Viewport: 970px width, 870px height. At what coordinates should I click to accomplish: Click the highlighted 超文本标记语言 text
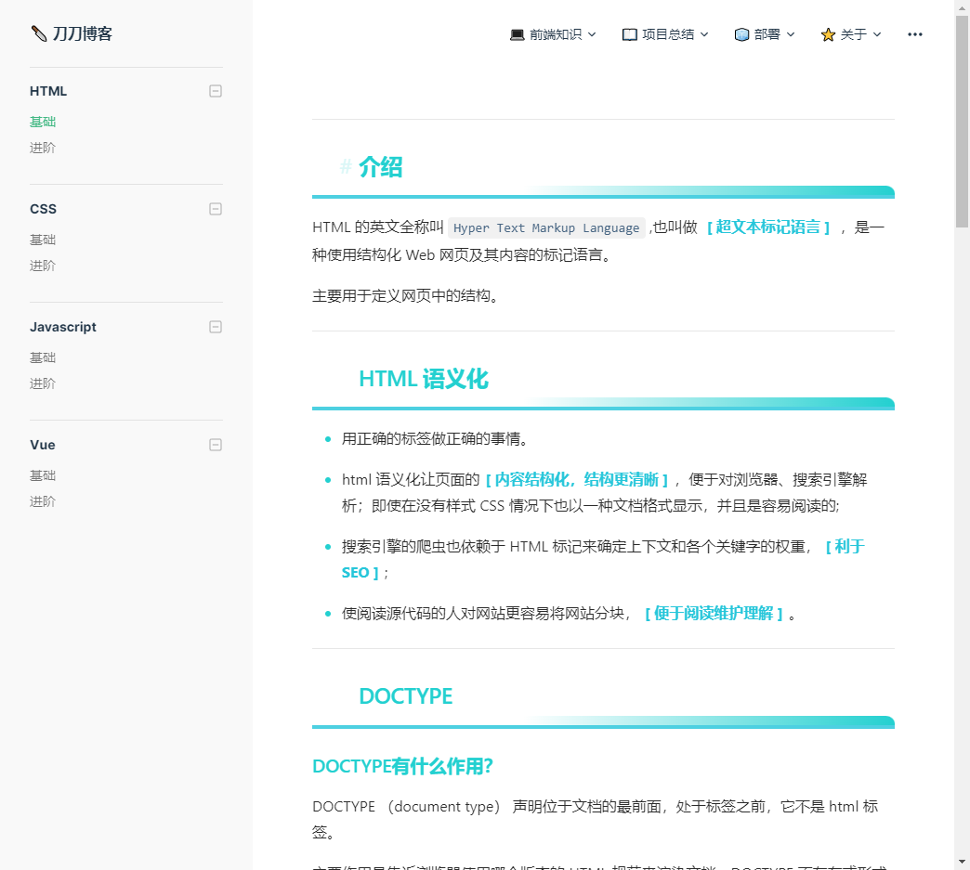[x=768, y=227]
